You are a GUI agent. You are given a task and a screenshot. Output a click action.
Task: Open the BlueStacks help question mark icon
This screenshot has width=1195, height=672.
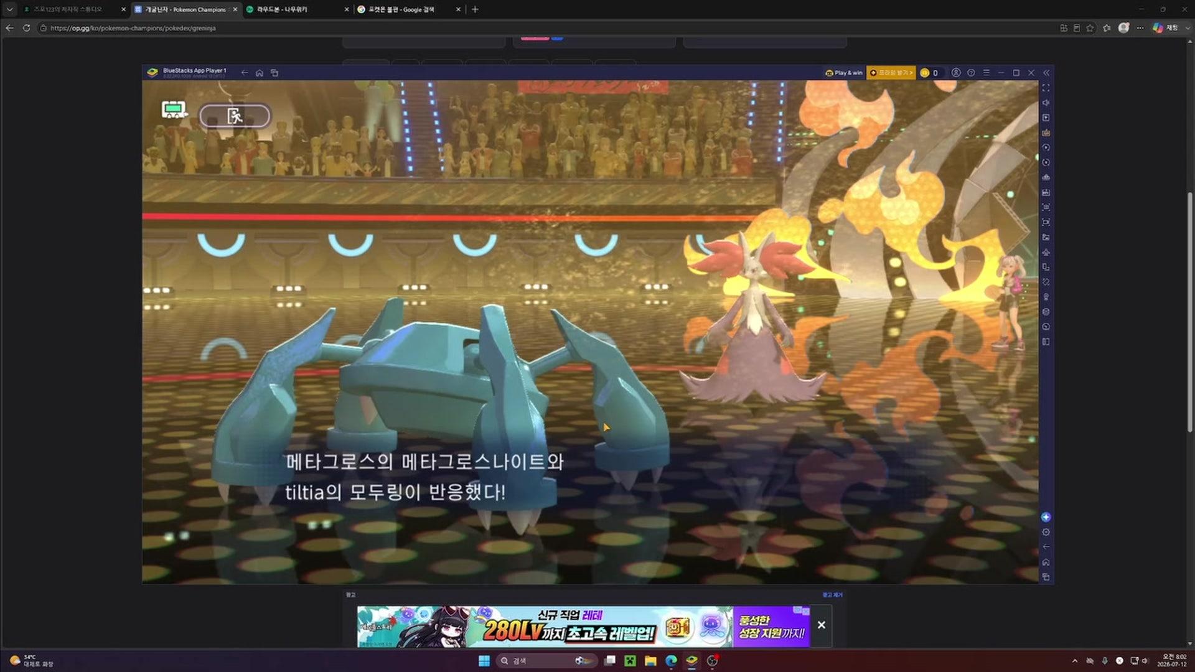pos(971,73)
